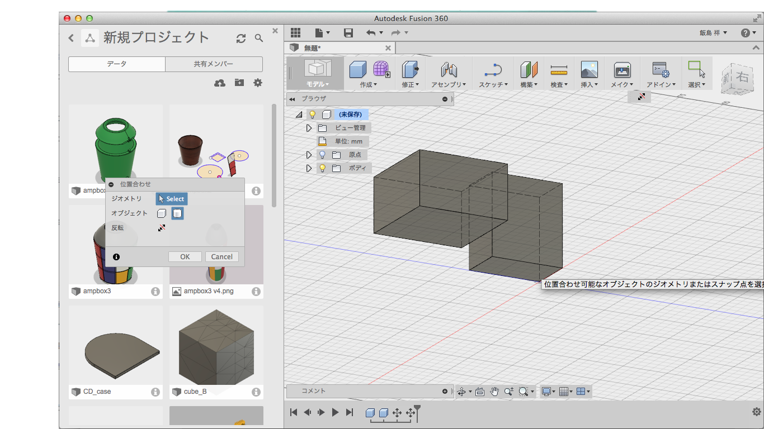
Task: Close the 無題* document tab
Action: point(388,48)
